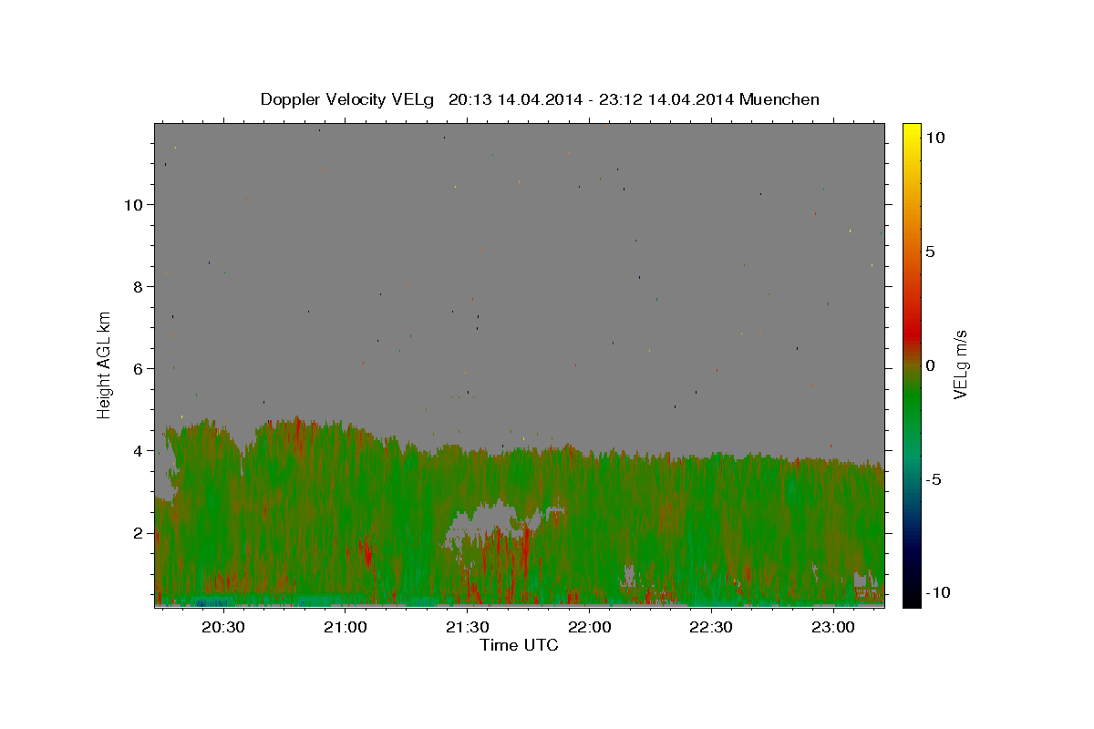Click the colorbar value label 5
This screenshot has width=1094, height=729.
(x=930, y=252)
